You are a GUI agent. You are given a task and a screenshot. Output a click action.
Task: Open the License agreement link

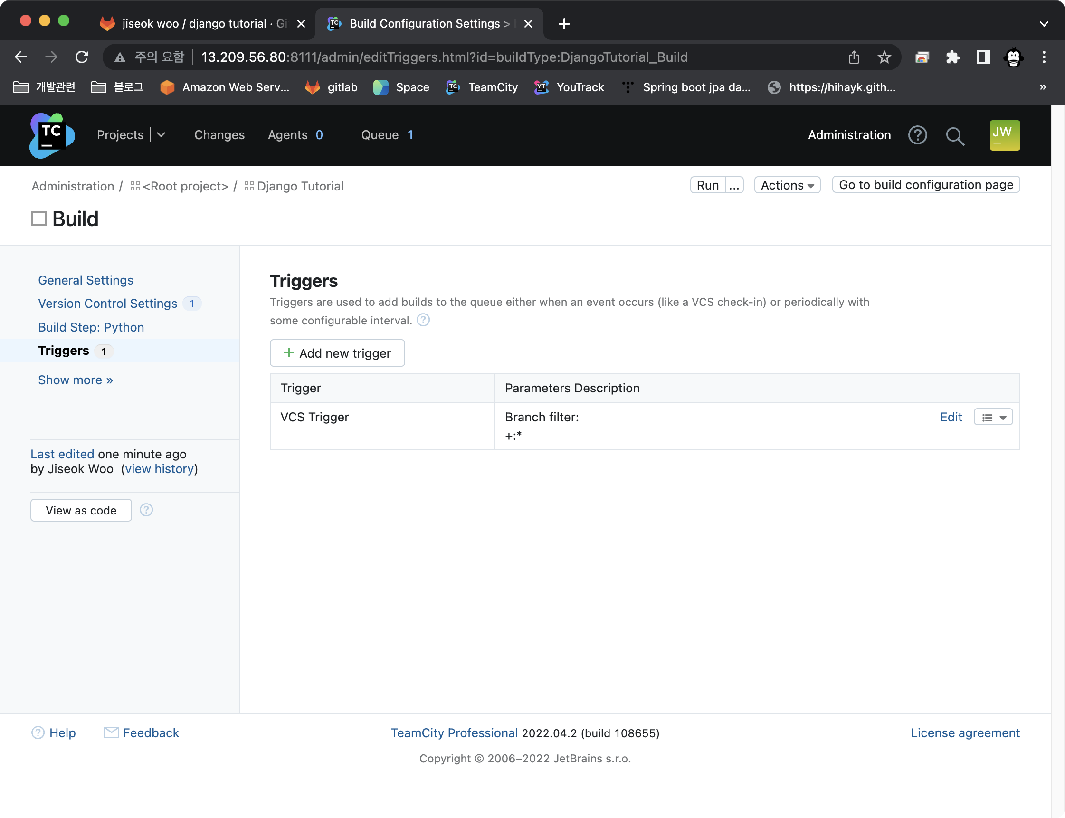tap(965, 733)
